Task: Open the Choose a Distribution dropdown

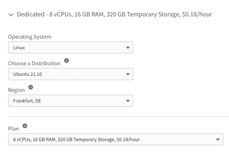Action: coord(70,74)
